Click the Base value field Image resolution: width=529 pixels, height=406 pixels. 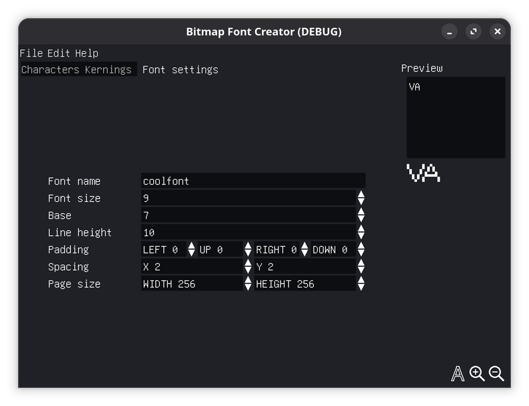point(249,215)
